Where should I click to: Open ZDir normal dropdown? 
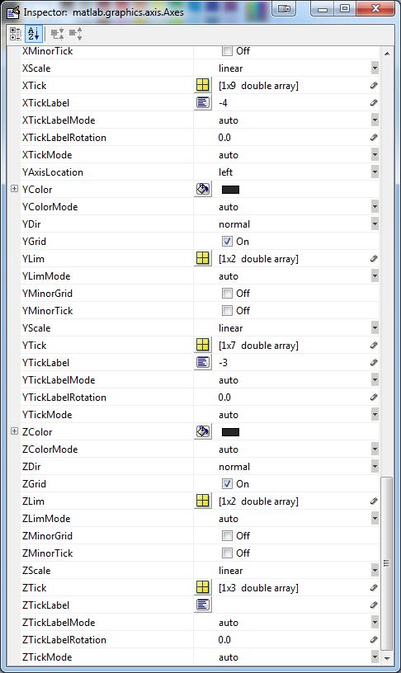pyautogui.click(x=375, y=467)
